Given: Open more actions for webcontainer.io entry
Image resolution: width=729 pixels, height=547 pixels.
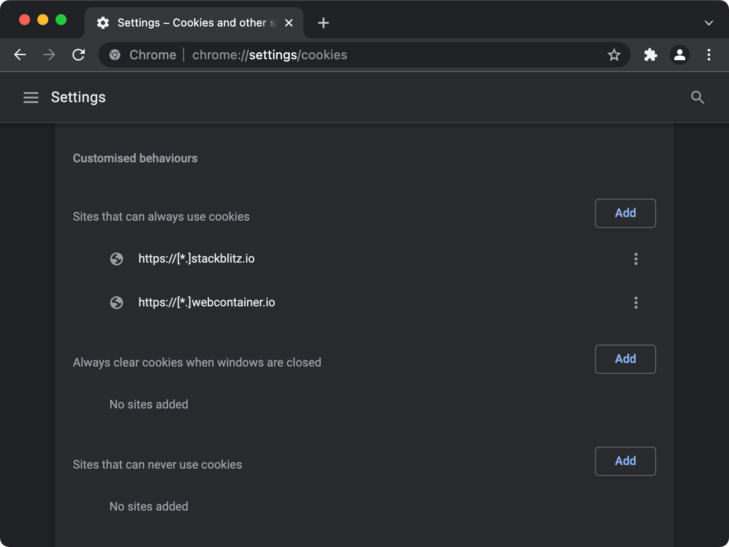Looking at the screenshot, I should click(636, 303).
